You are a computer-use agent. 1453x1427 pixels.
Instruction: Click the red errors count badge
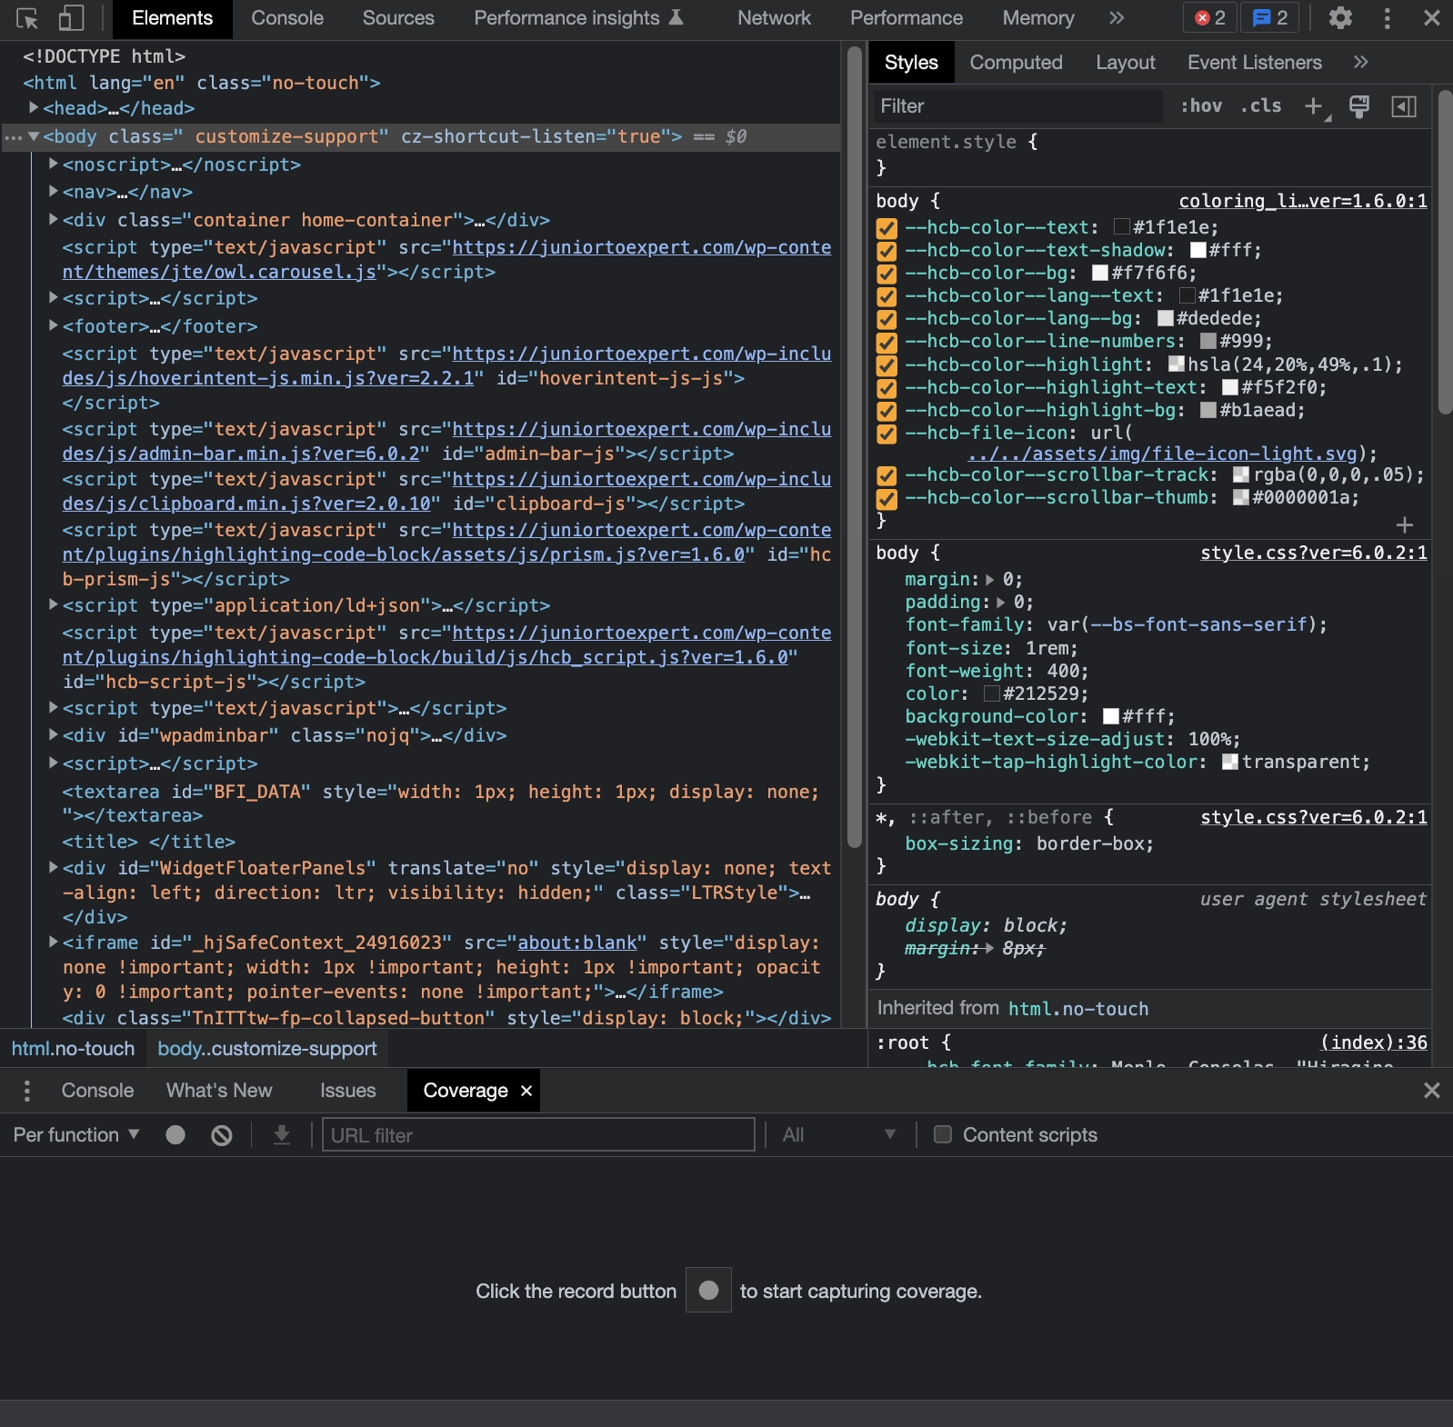[x=1210, y=18]
